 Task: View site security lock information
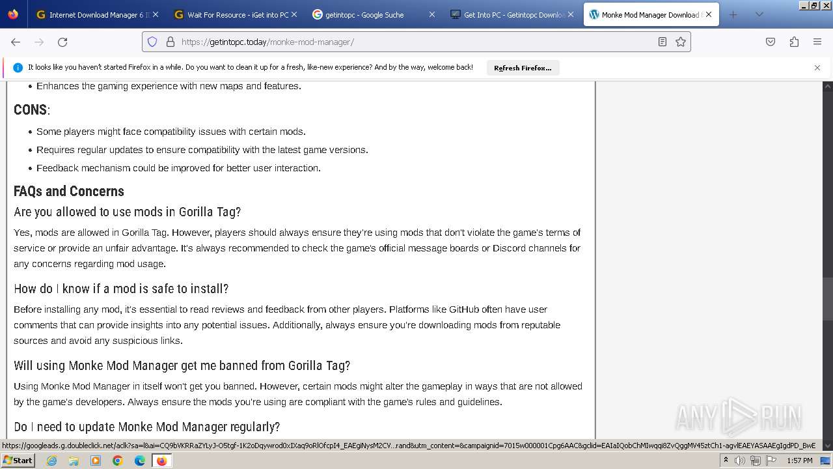(x=171, y=42)
